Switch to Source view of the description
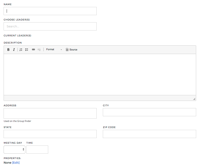This screenshot has width=200, height=168. tap(72, 49)
